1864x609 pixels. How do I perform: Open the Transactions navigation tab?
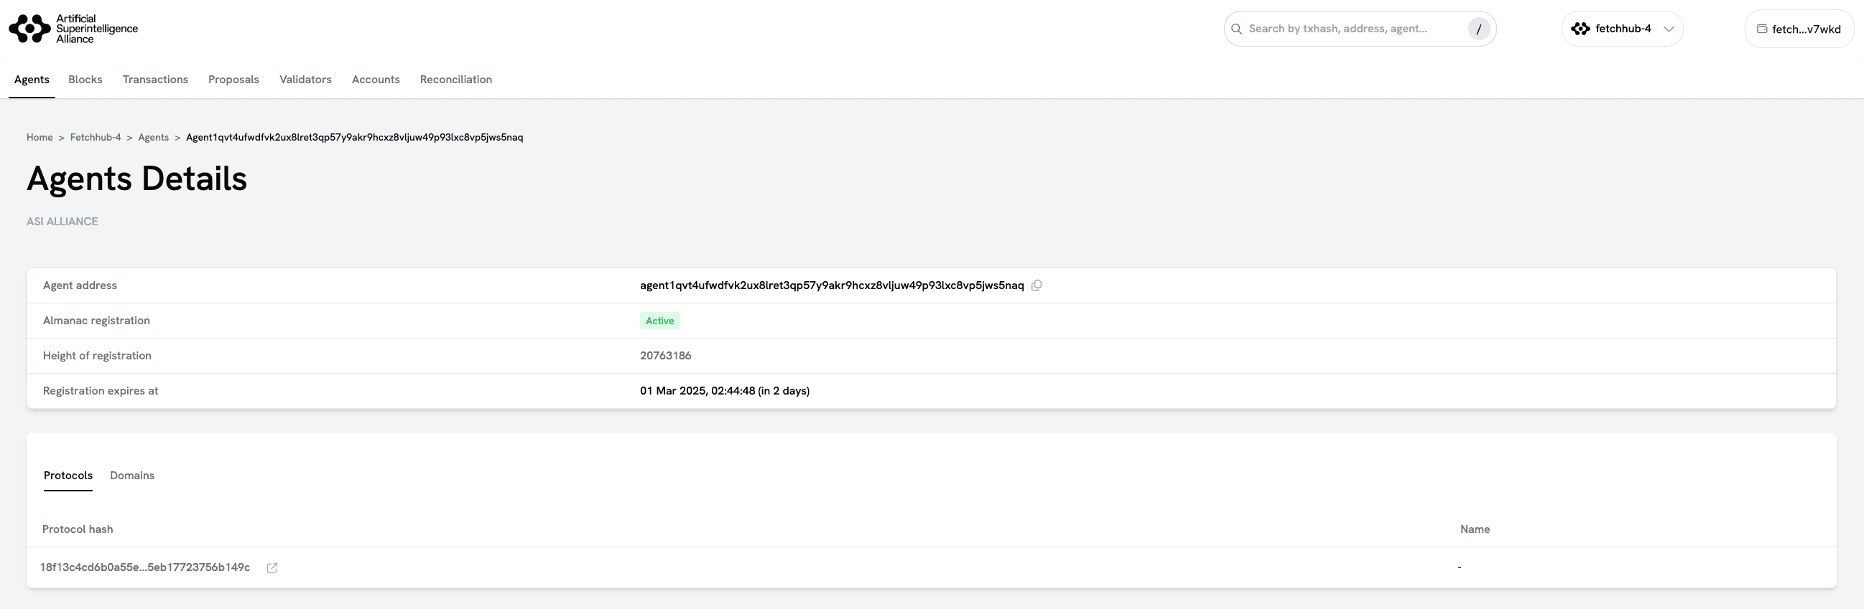tap(155, 80)
